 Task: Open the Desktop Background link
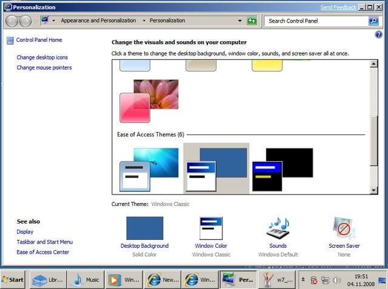(145, 246)
